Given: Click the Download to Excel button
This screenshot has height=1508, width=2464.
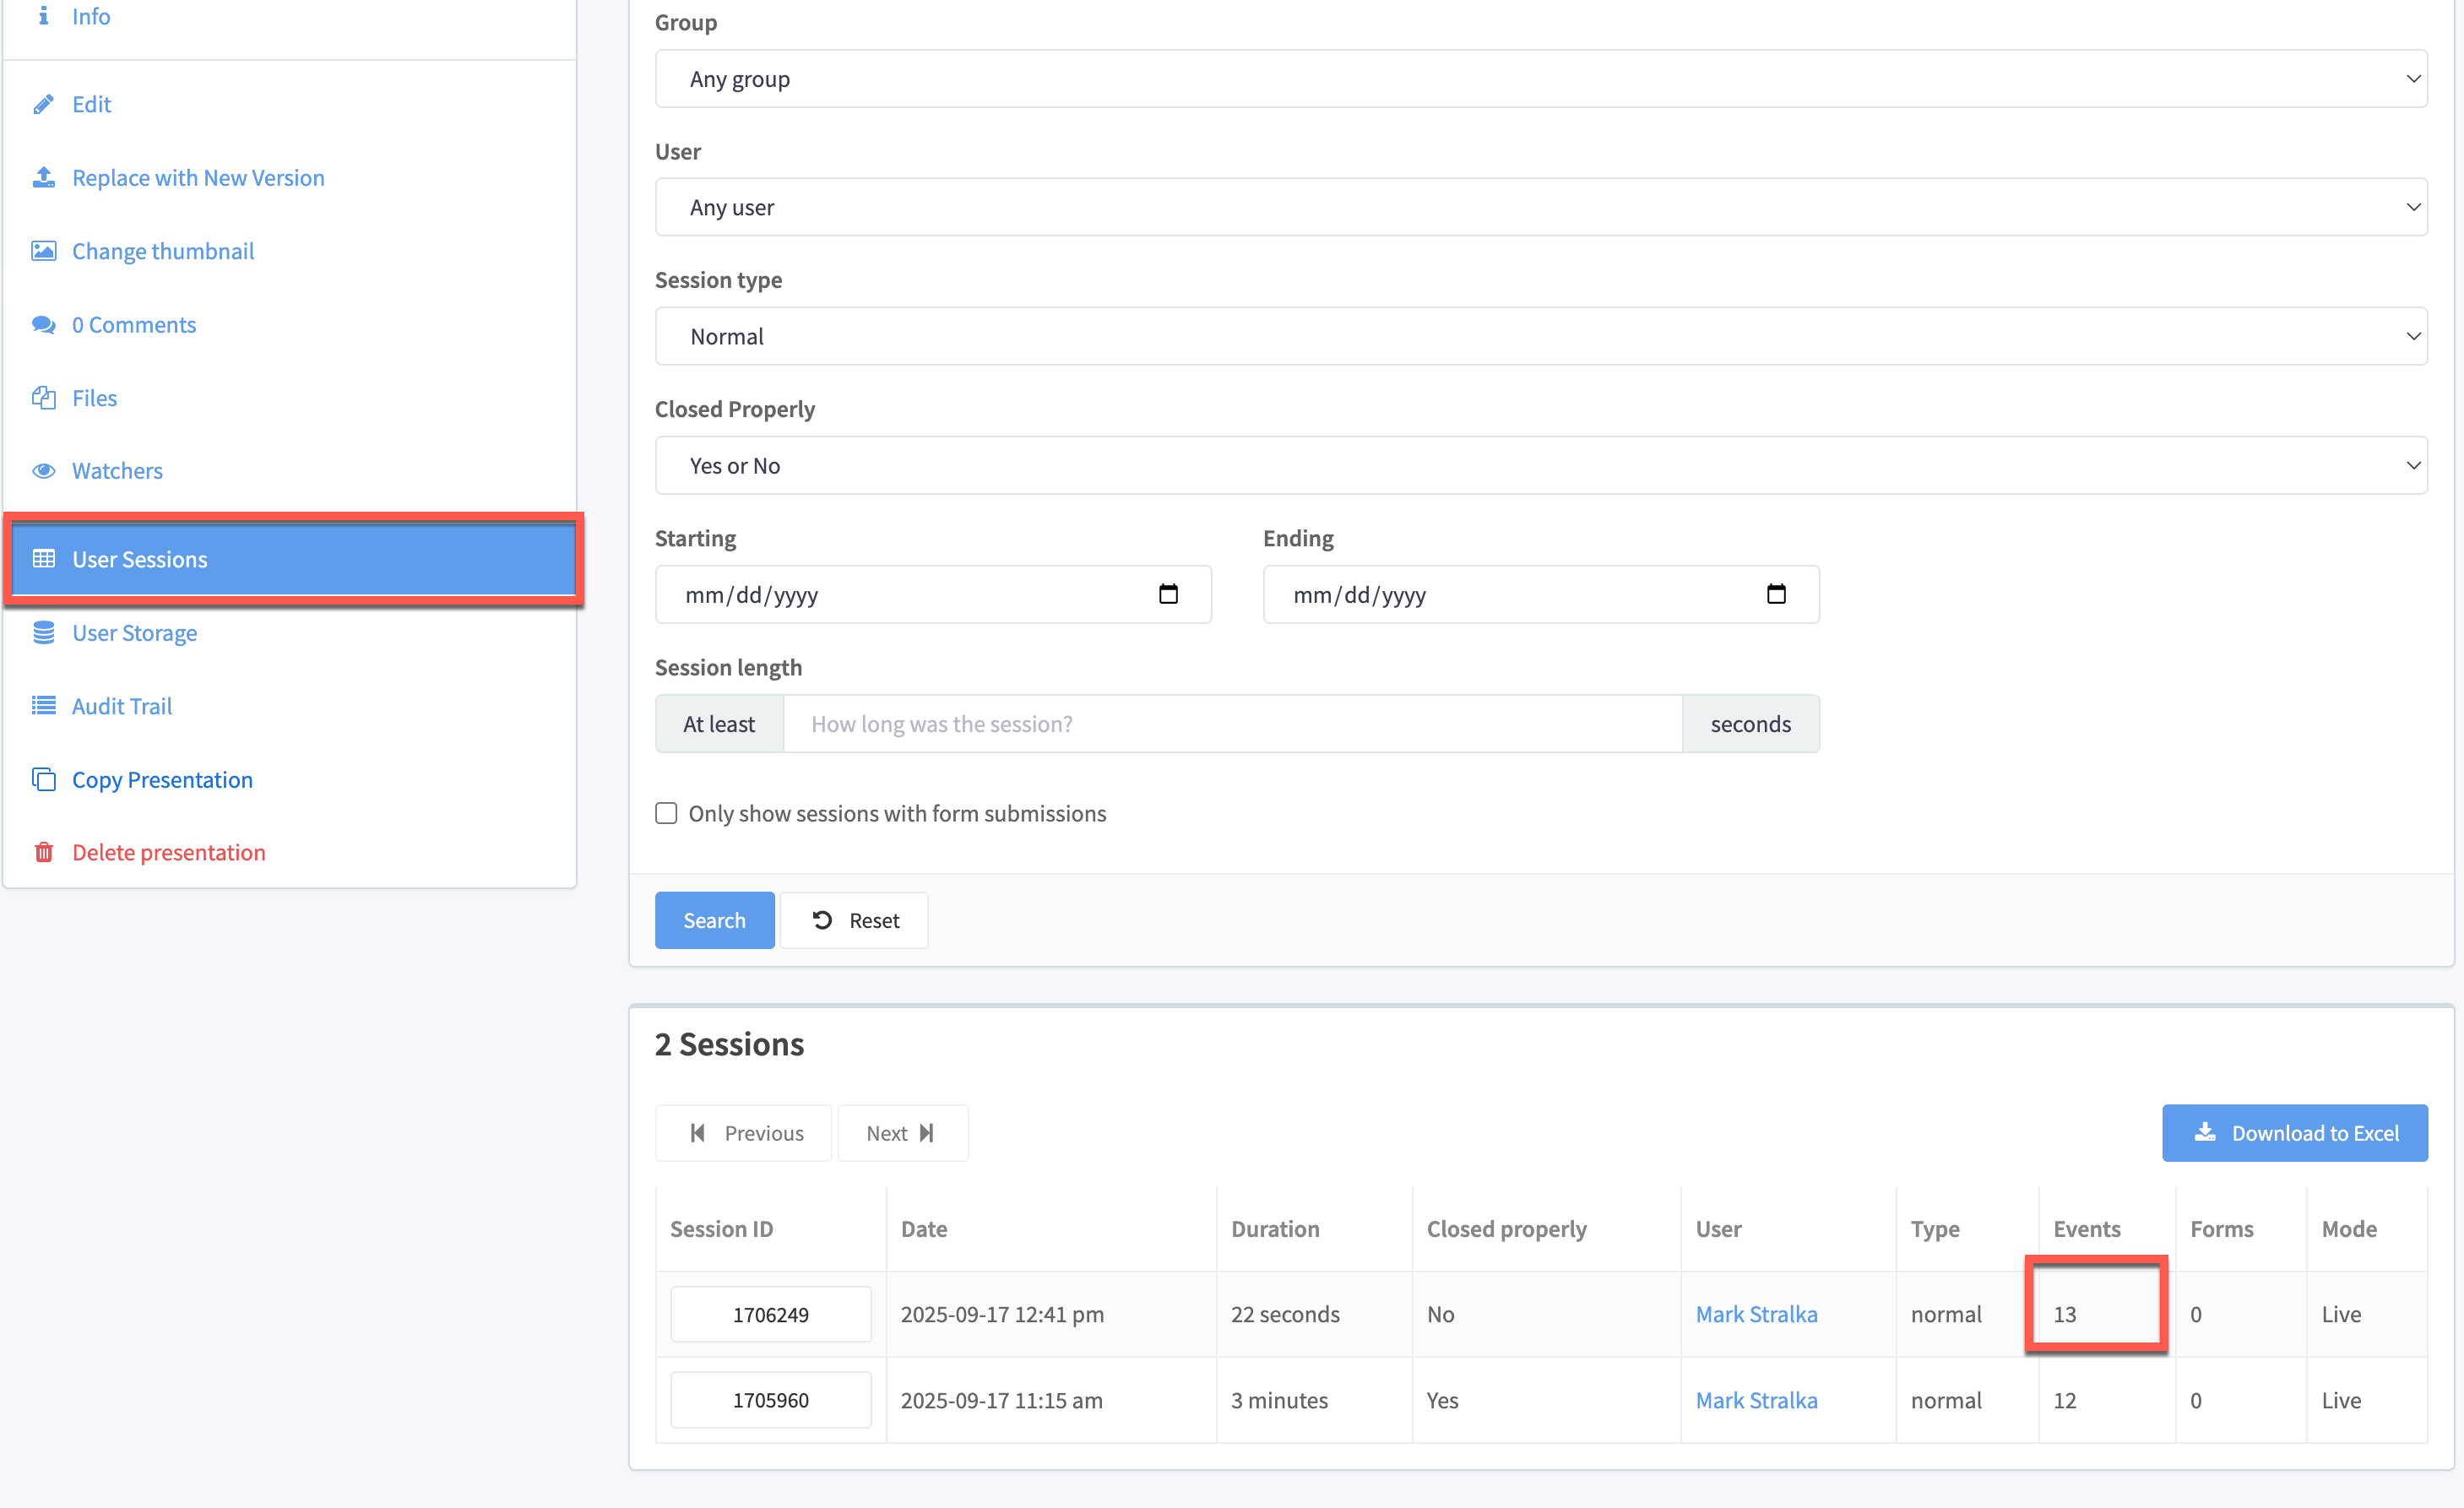Looking at the screenshot, I should click(x=2294, y=1133).
